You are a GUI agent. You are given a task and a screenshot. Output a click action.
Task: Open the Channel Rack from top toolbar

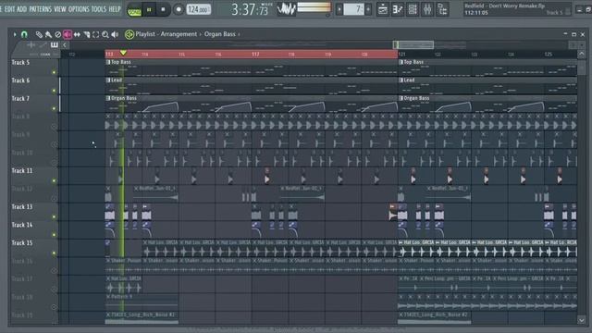click(413, 9)
